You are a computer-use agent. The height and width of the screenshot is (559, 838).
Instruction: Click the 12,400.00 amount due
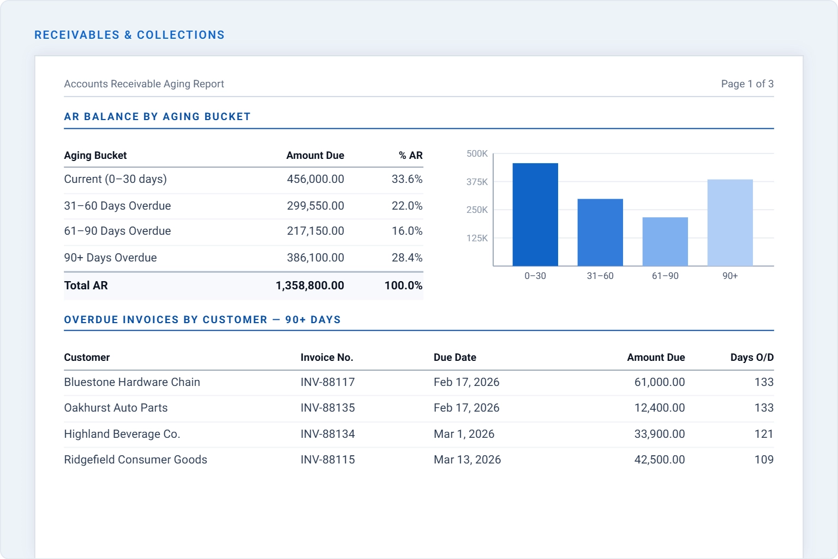660,408
